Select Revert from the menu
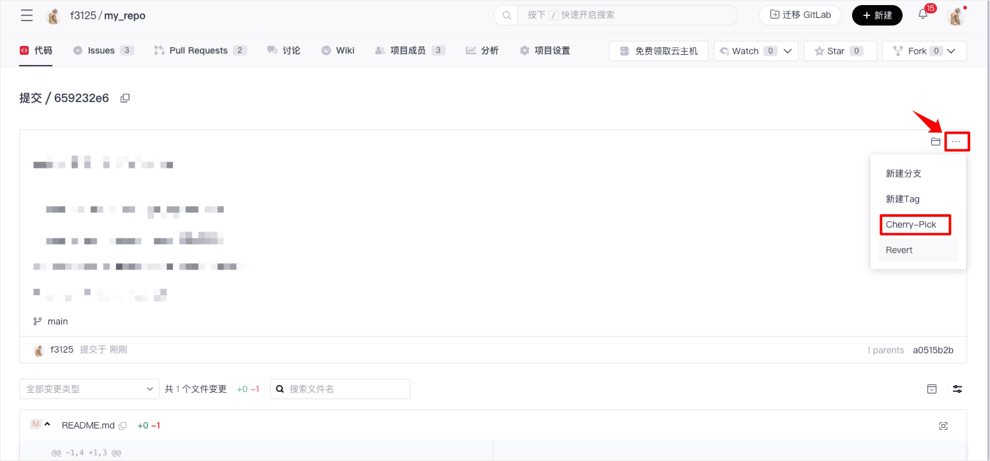The image size is (990, 461). point(899,250)
